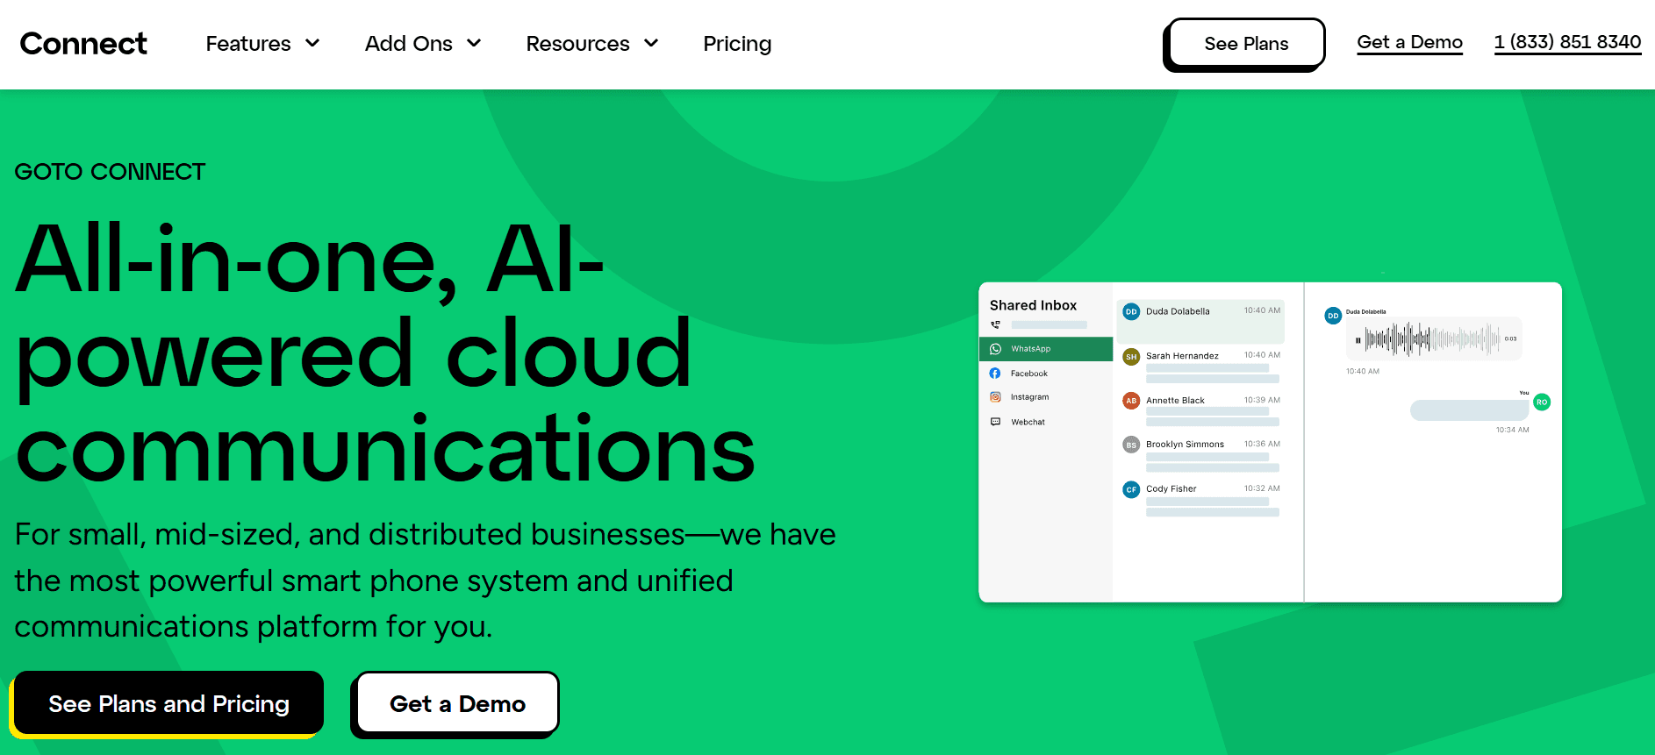Click See Plans and Pricing button
This screenshot has height=755, width=1655.
point(168,703)
